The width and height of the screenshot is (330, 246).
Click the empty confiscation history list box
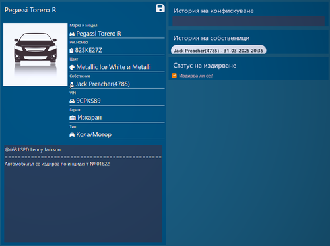pyautogui.click(x=249, y=21)
